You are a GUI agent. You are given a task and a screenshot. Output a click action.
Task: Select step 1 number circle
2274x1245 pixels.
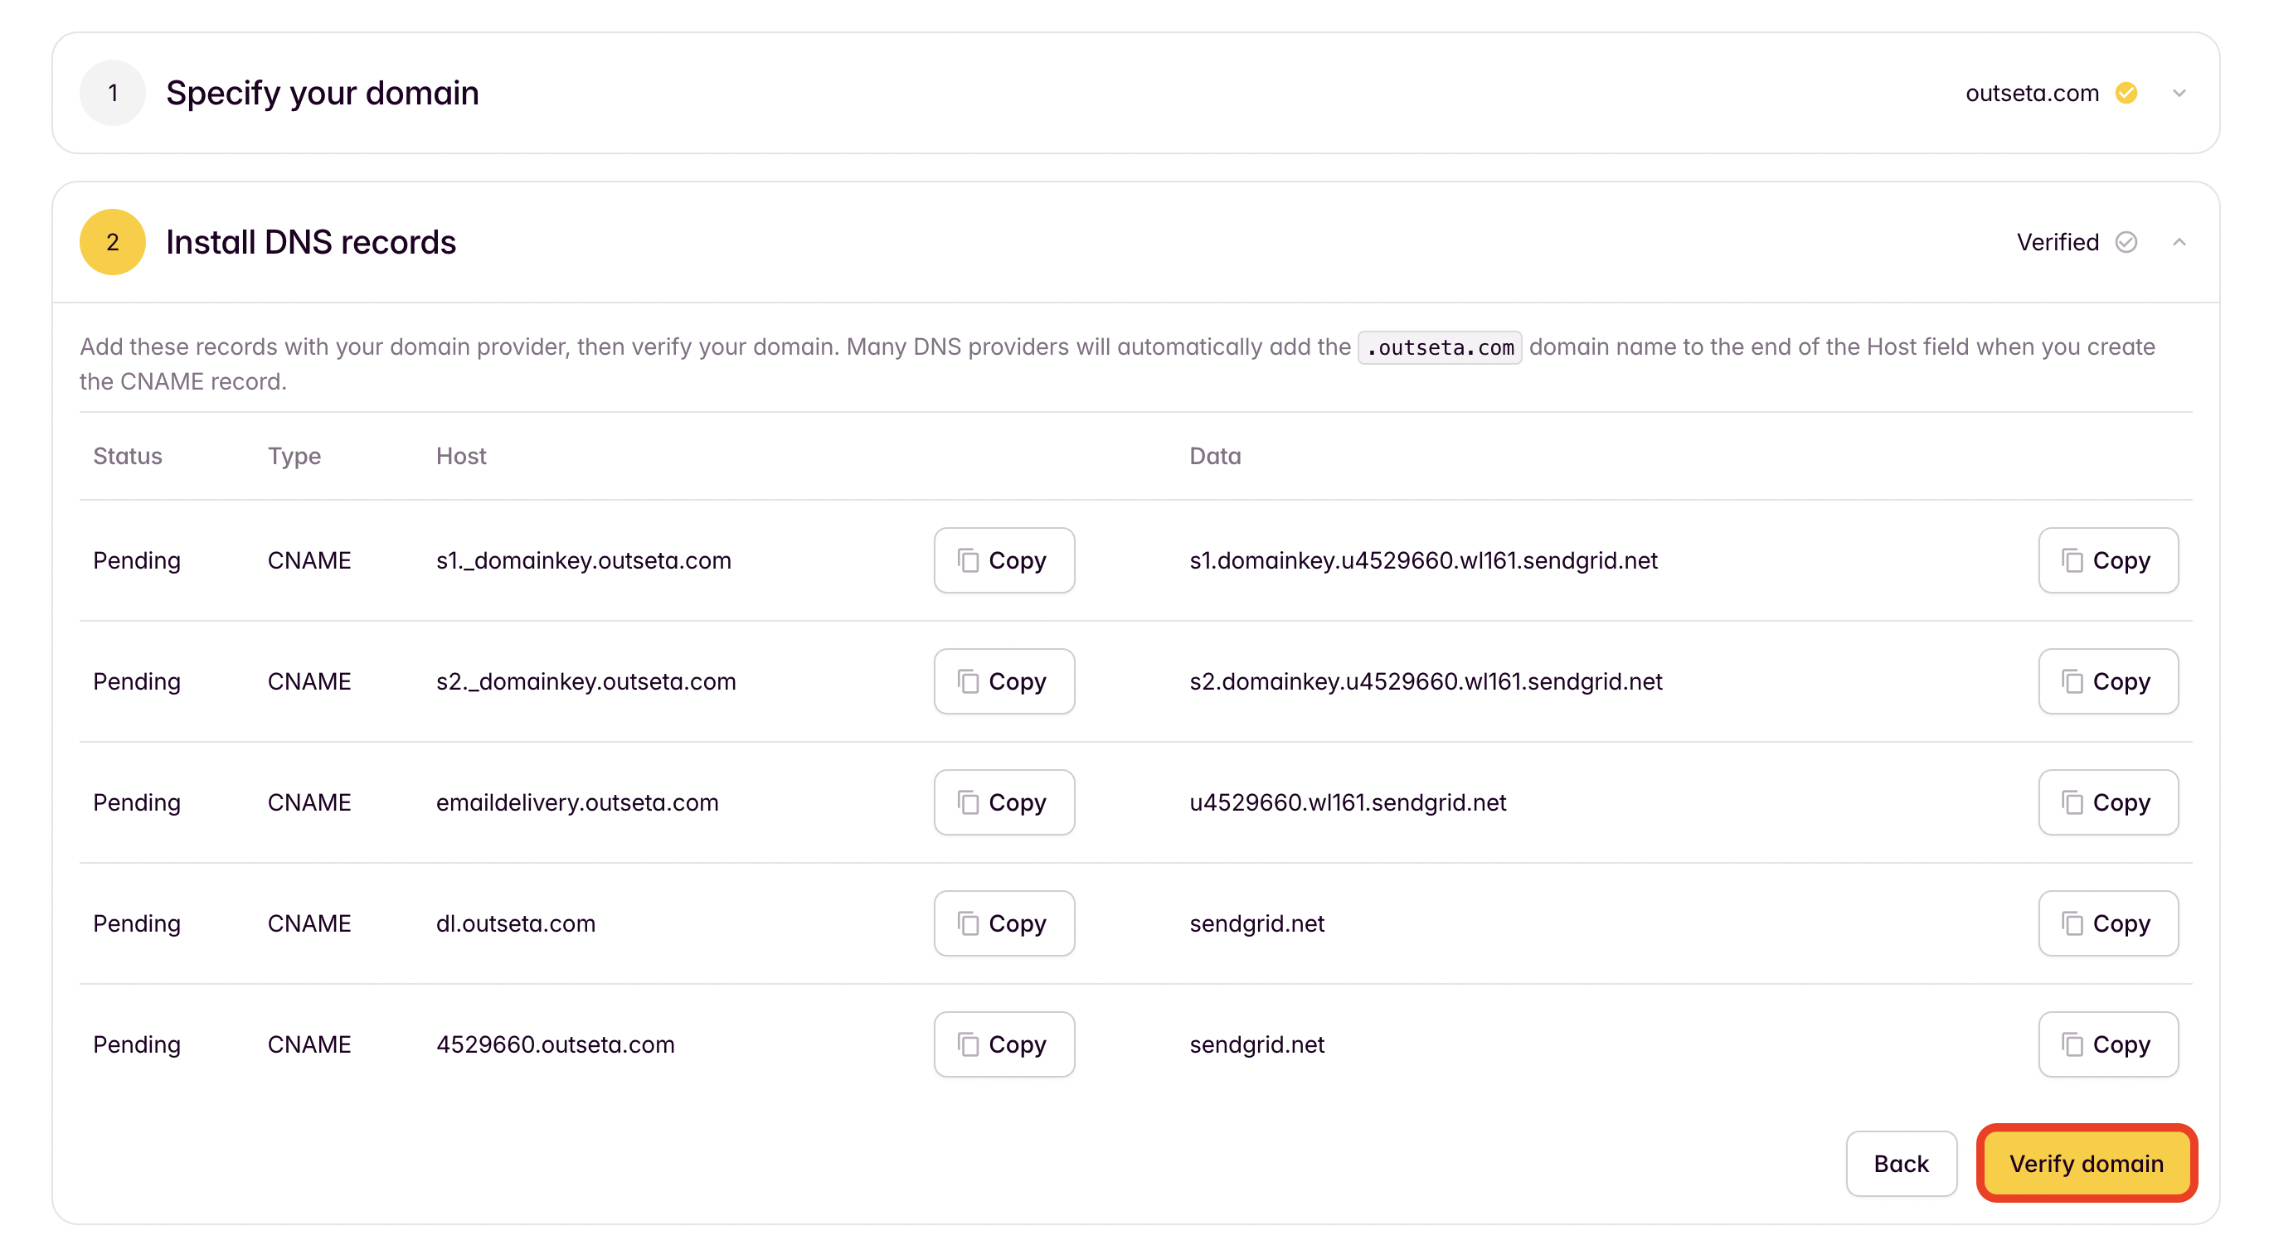coord(112,93)
